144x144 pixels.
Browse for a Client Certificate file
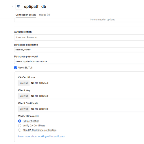(24, 109)
